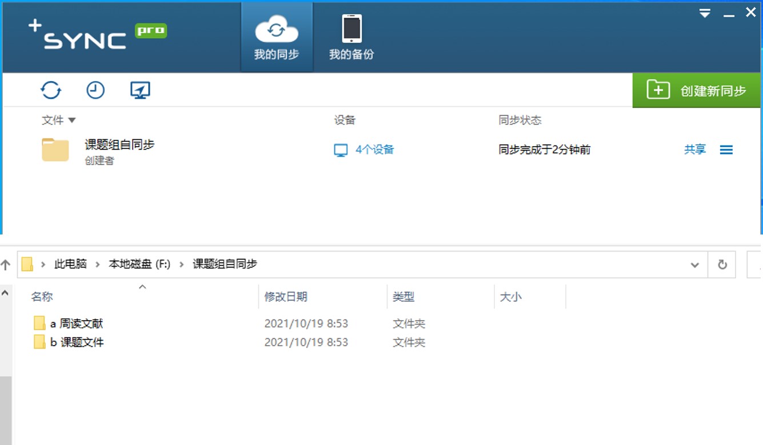Switch to the 我的同步 tab

pyautogui.click(x=277, y=38)
